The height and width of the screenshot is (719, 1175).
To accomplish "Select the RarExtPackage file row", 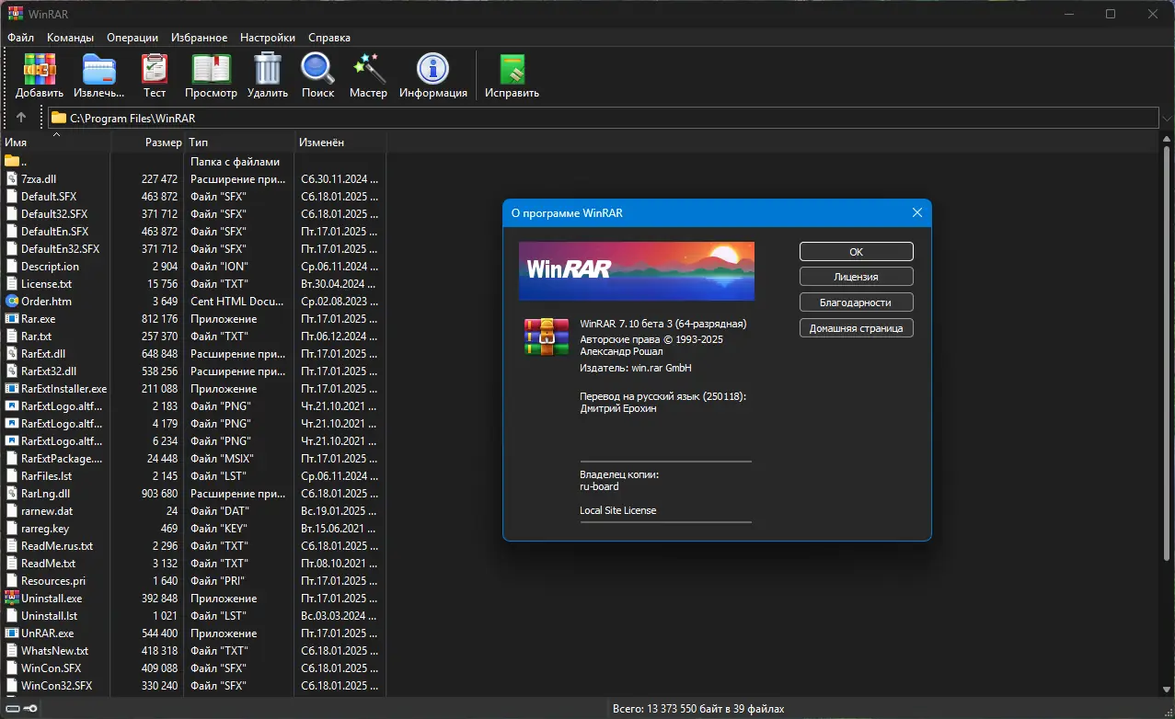I will [x=192, y=458].
